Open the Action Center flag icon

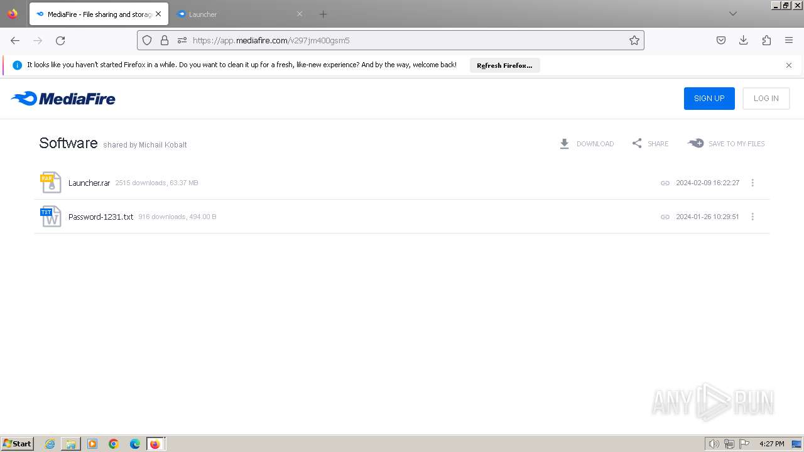(744, 444)
